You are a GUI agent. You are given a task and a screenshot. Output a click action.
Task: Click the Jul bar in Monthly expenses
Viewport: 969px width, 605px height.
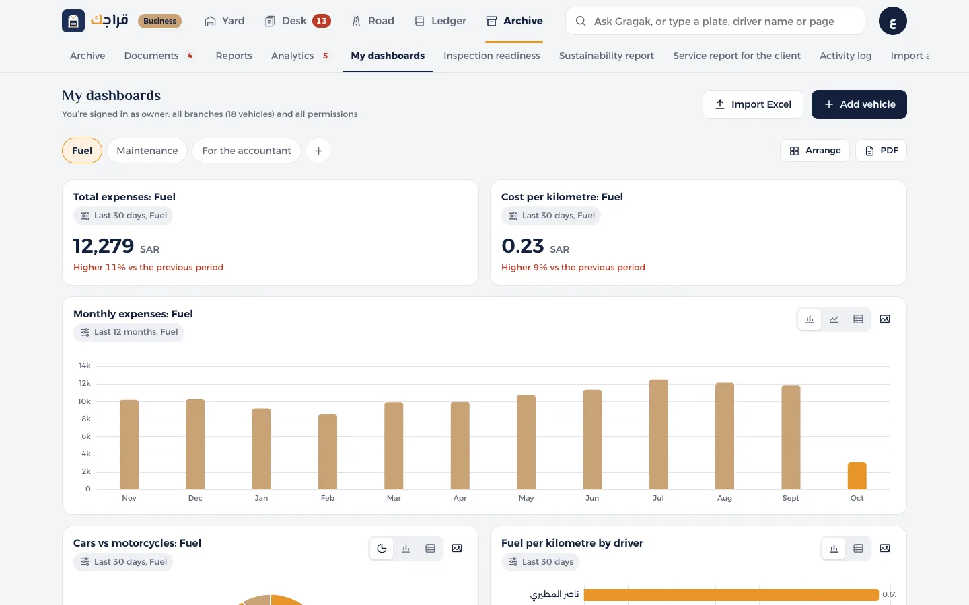click(x=658, y=434)
